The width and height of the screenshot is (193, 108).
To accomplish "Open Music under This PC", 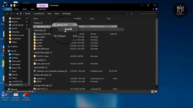I will pos(14,71).
